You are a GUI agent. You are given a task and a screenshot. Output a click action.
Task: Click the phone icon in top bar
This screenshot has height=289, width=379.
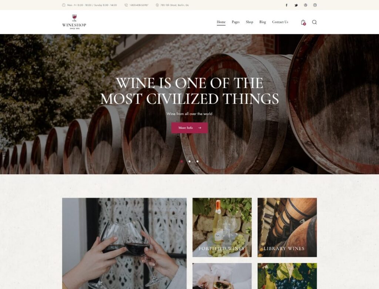[126, 5]
